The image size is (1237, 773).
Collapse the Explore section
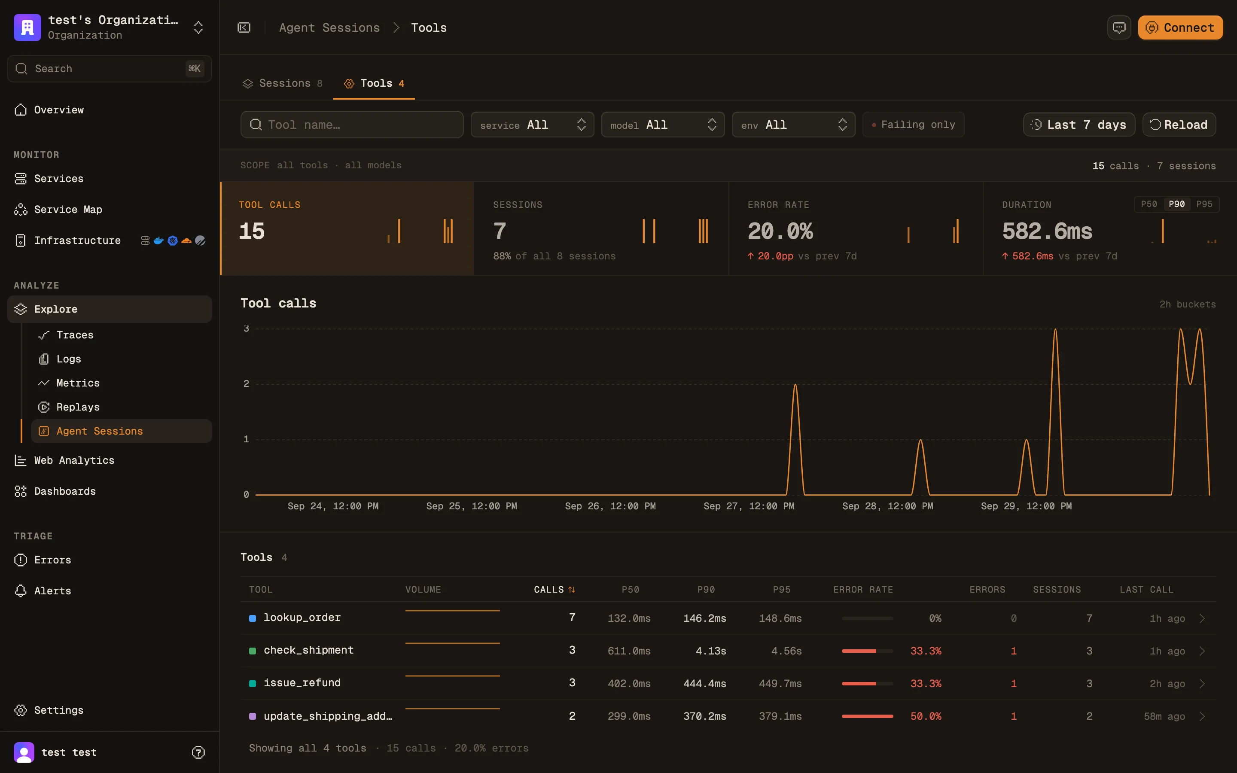coord(110,309)
